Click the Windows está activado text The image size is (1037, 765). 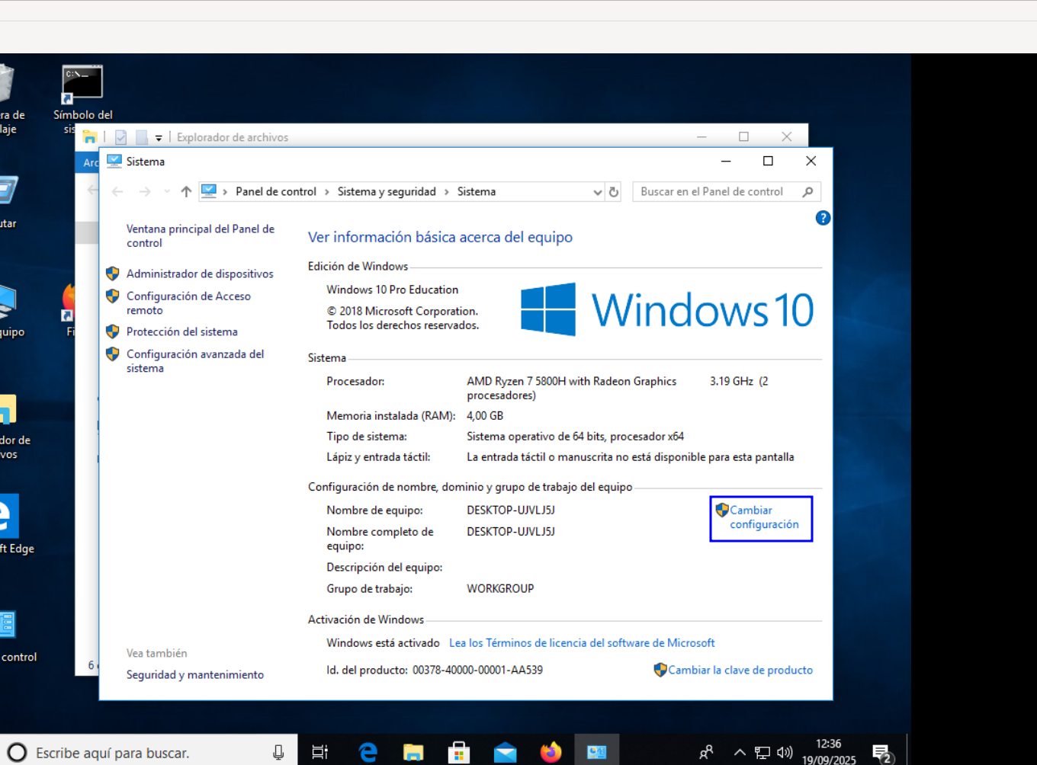tap(383, 643)
